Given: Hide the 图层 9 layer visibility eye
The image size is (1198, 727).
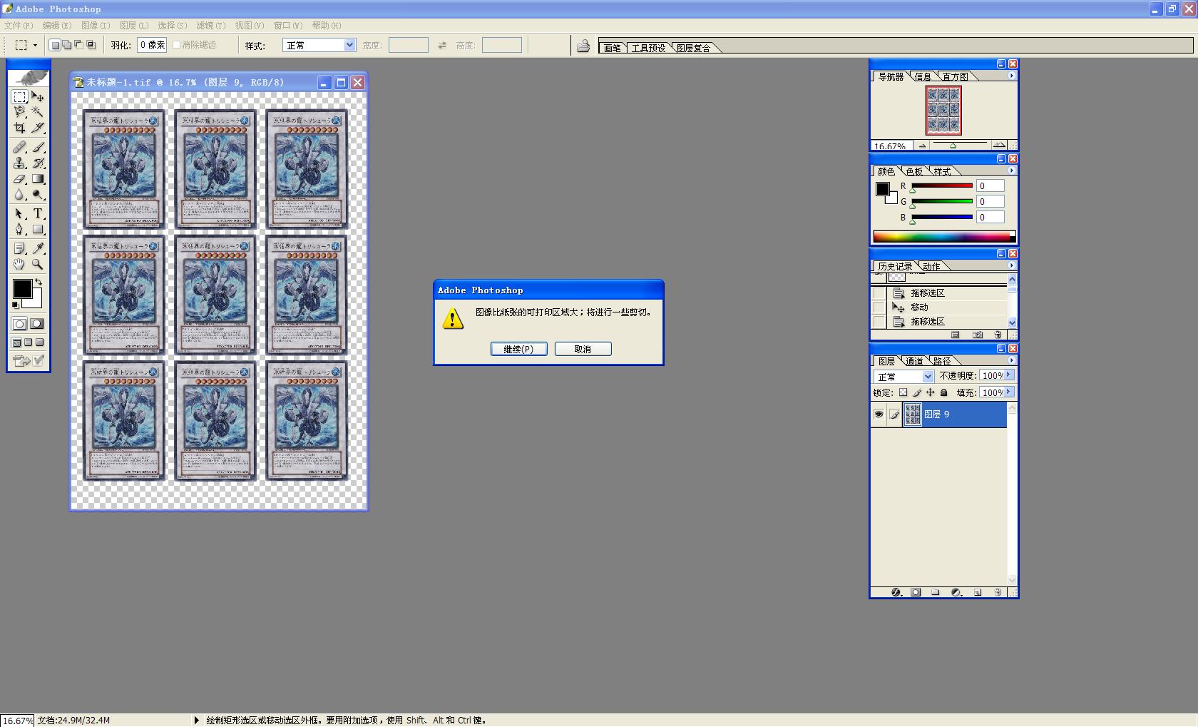Looking at the screenshot, I should pyautogui.click(x=879, y=414).
